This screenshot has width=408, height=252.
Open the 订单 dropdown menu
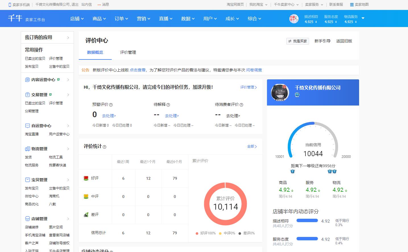(x=121, y=19)
